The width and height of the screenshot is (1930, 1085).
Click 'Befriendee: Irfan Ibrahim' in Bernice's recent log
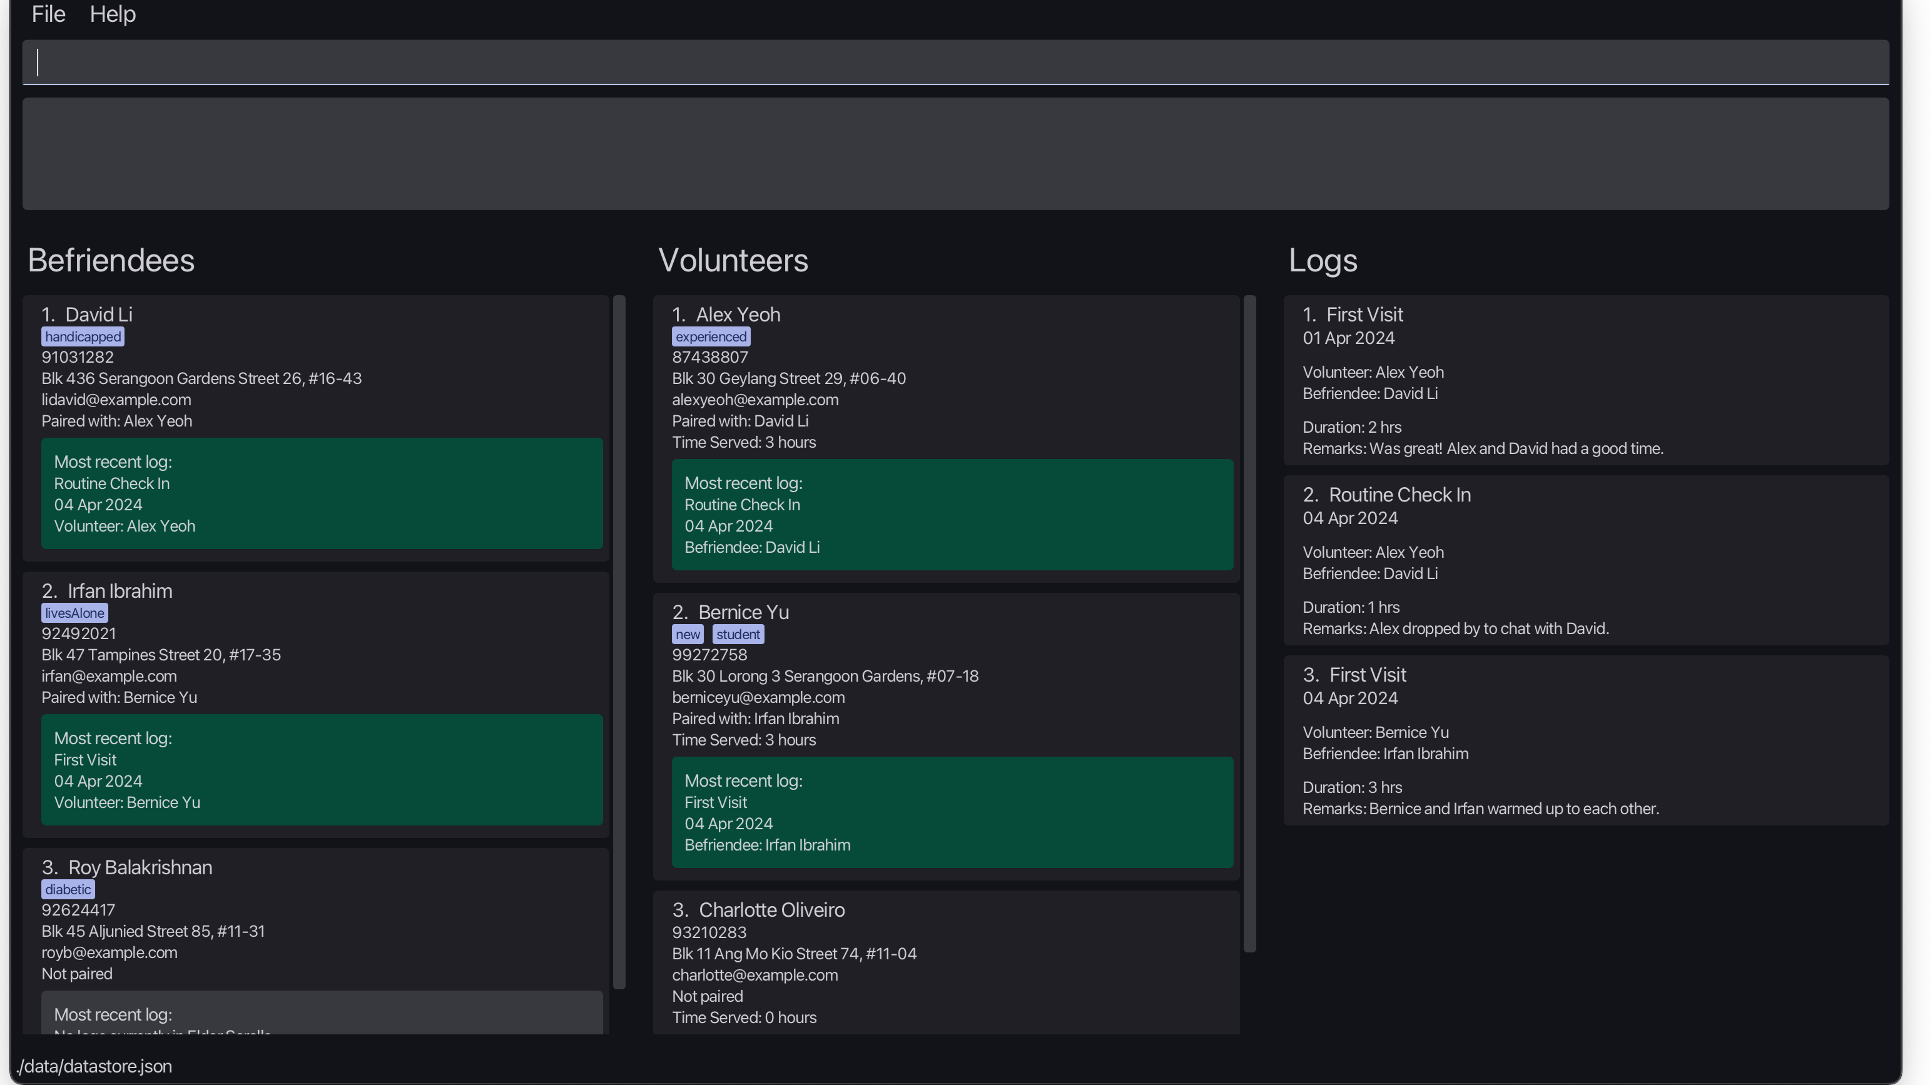pyautogui.click(x=767, y=845)
